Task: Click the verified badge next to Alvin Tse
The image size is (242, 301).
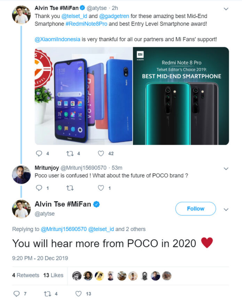Action: 82,7
